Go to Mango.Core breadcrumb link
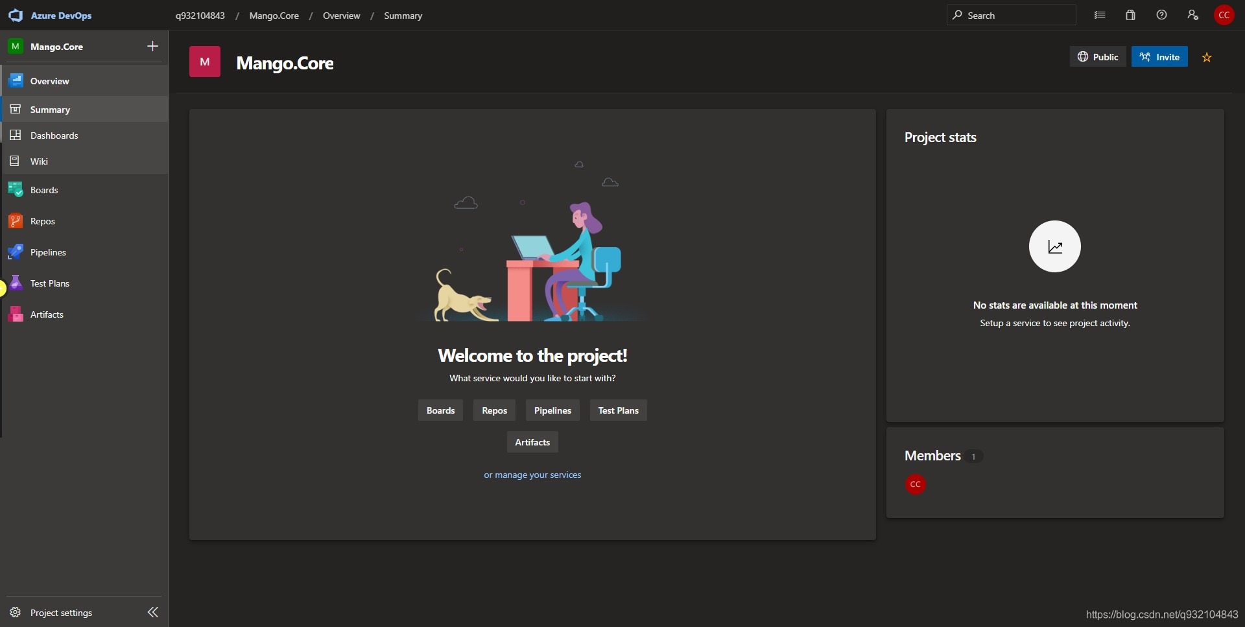This screenshot has width=1245, height=627. [x=274, y=16]
